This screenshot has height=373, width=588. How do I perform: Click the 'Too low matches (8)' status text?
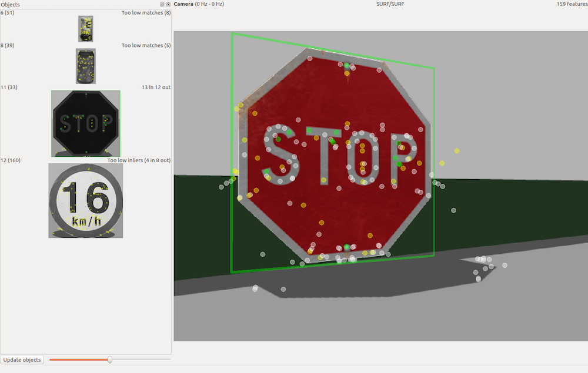pos(146,12)
